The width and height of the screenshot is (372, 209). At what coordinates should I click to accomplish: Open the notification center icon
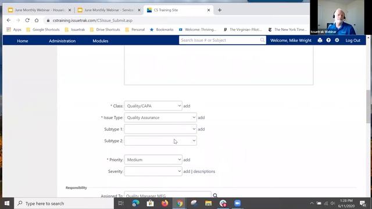coord(363,203)
